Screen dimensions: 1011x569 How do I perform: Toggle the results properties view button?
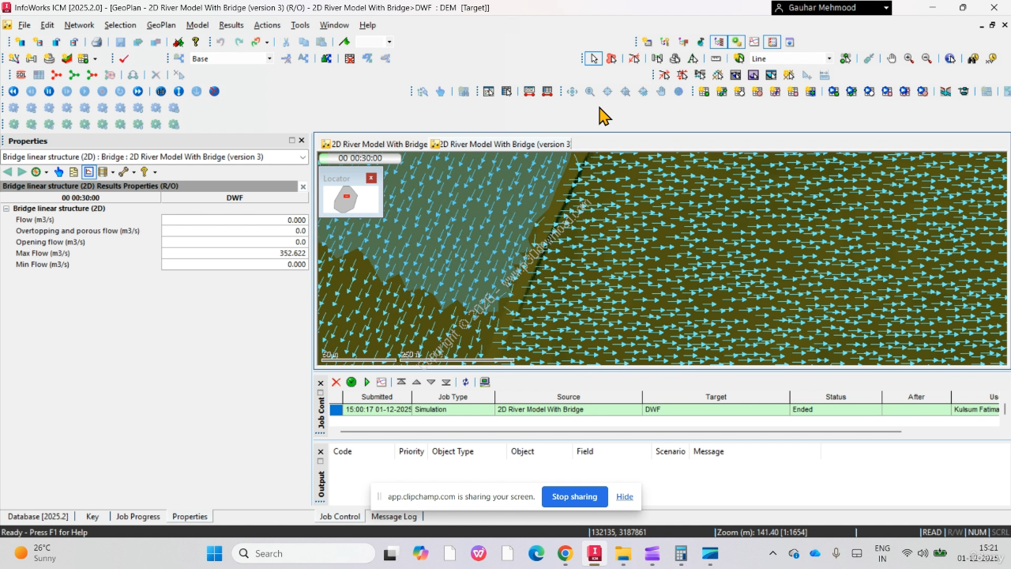click(88, 172)
